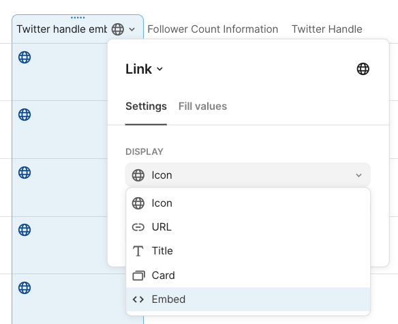Collapse the Display dropdown showing Icon
Viewport: 398px width, 324px height.
[248, 175]
